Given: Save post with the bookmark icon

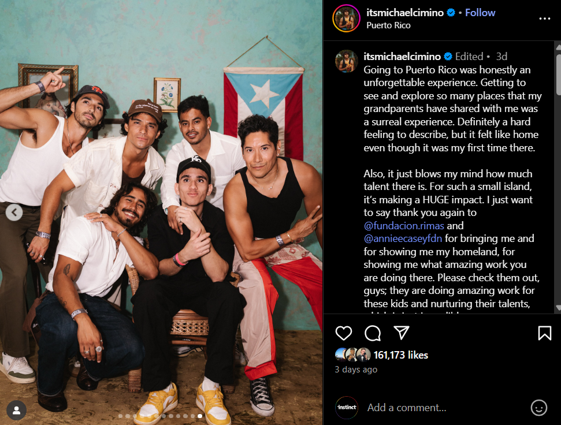Looking at the screenshot, I should tap(545, 333).
